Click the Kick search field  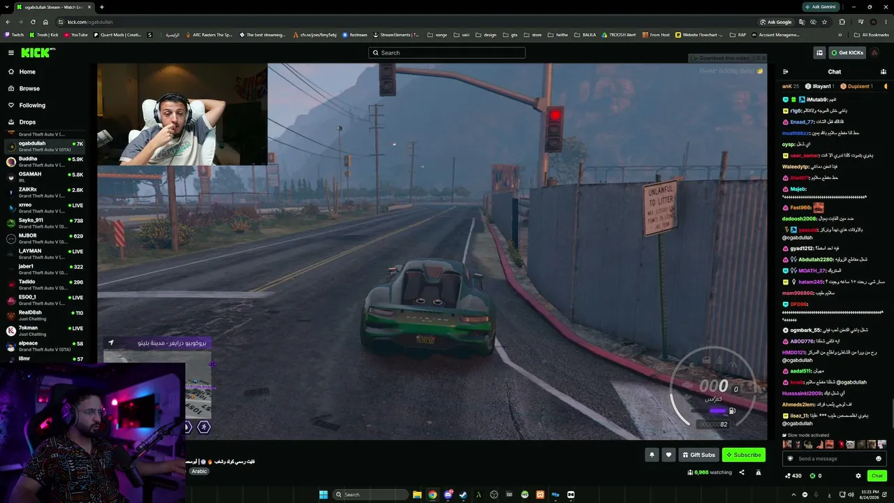pyautogui.click(x=447, y=52)
